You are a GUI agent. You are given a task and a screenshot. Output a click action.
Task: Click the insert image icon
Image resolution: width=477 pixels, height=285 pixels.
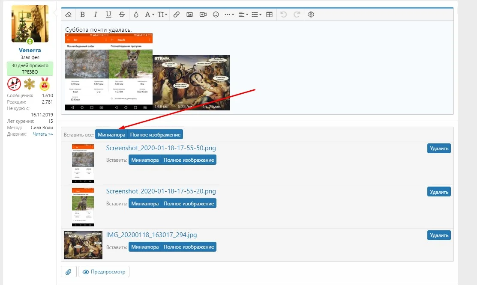click(x=189, y=14)
